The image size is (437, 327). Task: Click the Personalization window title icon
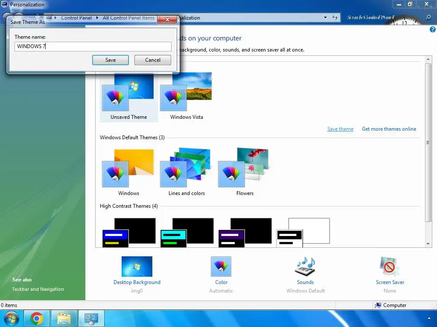[4, 4]
